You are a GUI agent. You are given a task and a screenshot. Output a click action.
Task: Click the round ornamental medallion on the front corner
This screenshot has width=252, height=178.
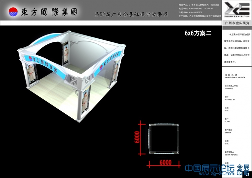(74, 81)
